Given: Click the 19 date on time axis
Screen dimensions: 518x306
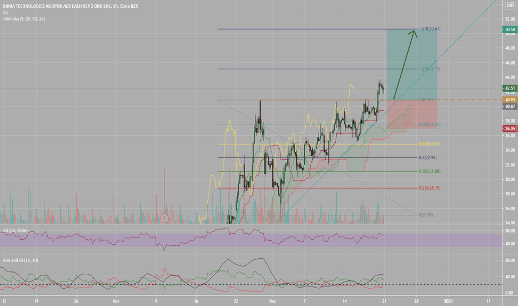Looking at the screenshot, I should (x=36, y=301).
